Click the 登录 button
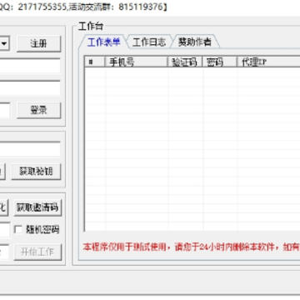 click(38, 110)
